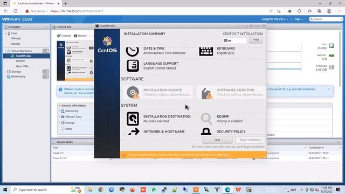The image size is (345, 194).
Task: Open Monitor in the VM toolbar
Action: click(80, 36)
